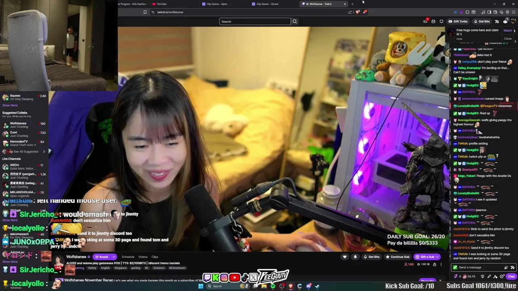Viewport: 518px width, 291px height.
Task: Open the Videos tab below the stream
Action: tap(143, 257)
